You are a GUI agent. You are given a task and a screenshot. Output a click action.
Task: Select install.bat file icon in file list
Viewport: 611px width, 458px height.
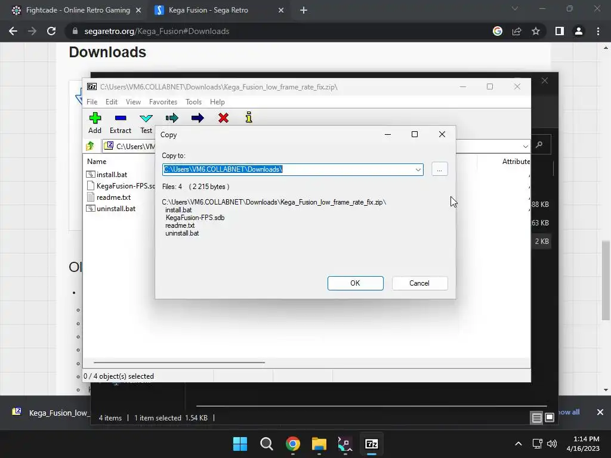91,175
